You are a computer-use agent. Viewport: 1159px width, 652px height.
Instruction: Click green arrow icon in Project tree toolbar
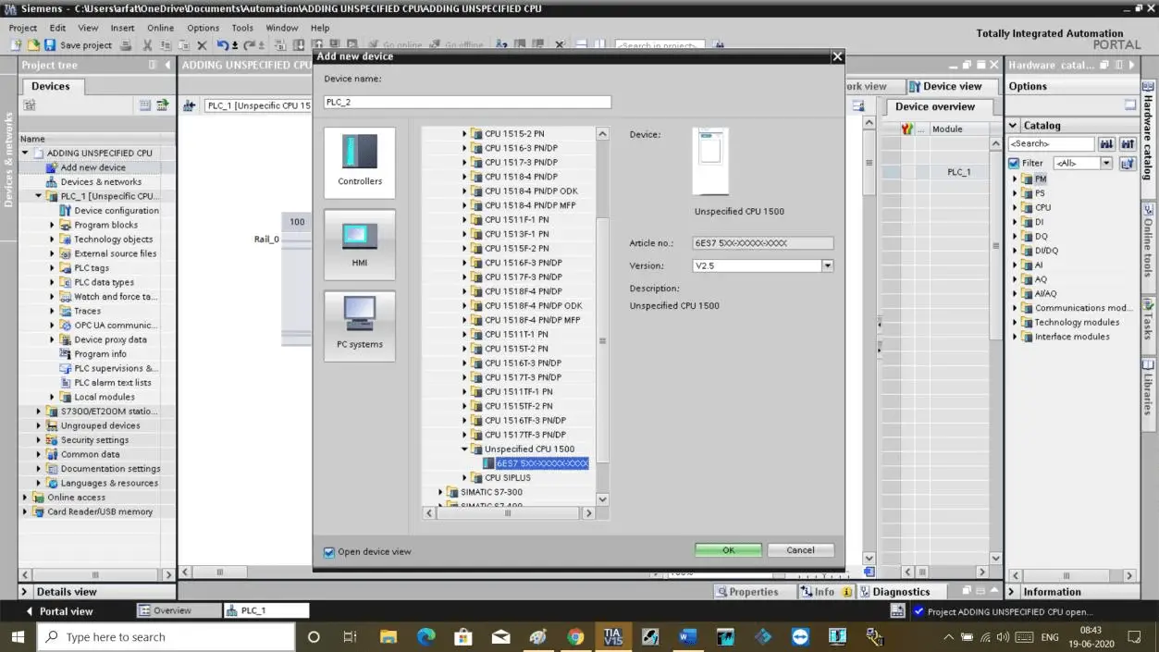162,105
